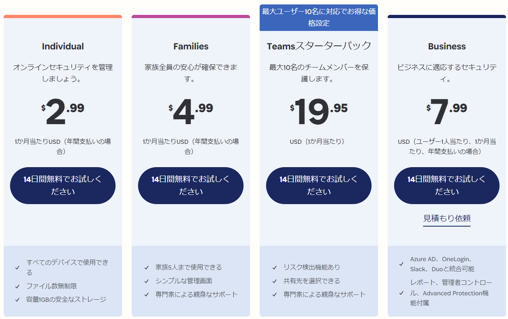
Task: Select the Teamsスターターパック heading
Action: (318, 45)
